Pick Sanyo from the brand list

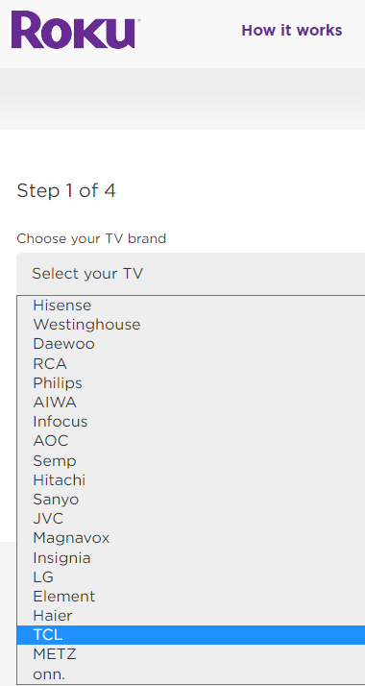(x=191, y=500)
